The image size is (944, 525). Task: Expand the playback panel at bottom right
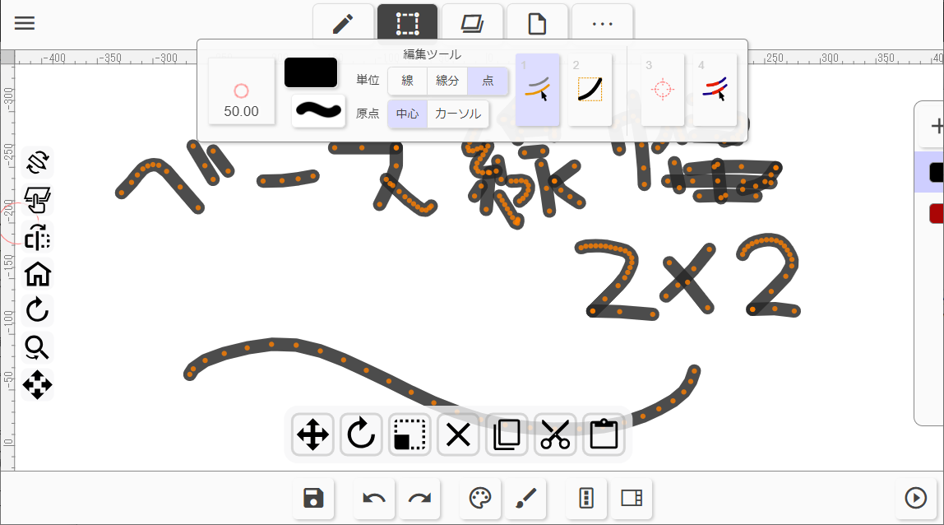click(x=915, y=497)
